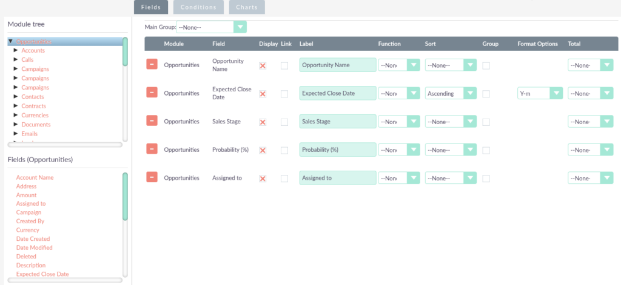Click the Date Modified field link
The height and width of the screenshot is (285, 621).
(x=35, y=248)
